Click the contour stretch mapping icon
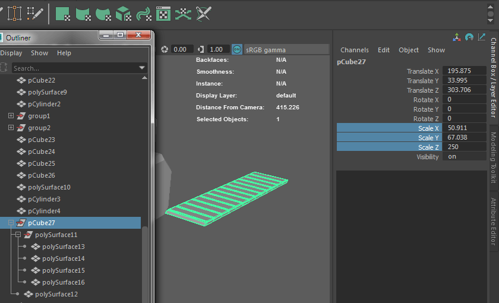Viewport: 499px width, 303px height. [144, 14]
